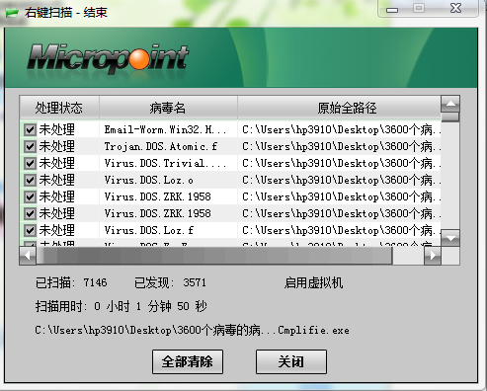Click horizontal scrollbar right arrow
This screenshot has width=487, height=391.
click(x=433, y=255)
